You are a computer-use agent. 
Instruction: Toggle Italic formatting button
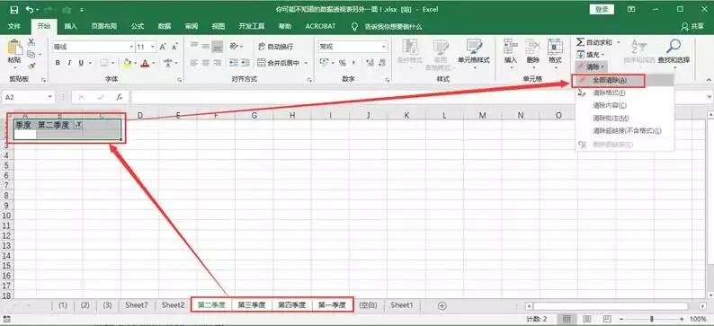click(x=69, y=63)
